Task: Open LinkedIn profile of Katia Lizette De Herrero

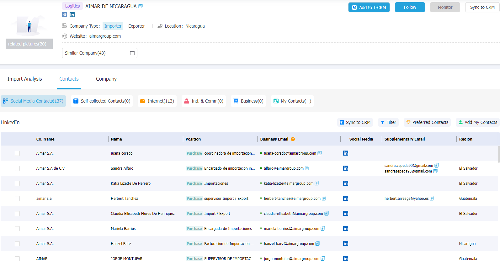Action: click(x=346, y=183)
